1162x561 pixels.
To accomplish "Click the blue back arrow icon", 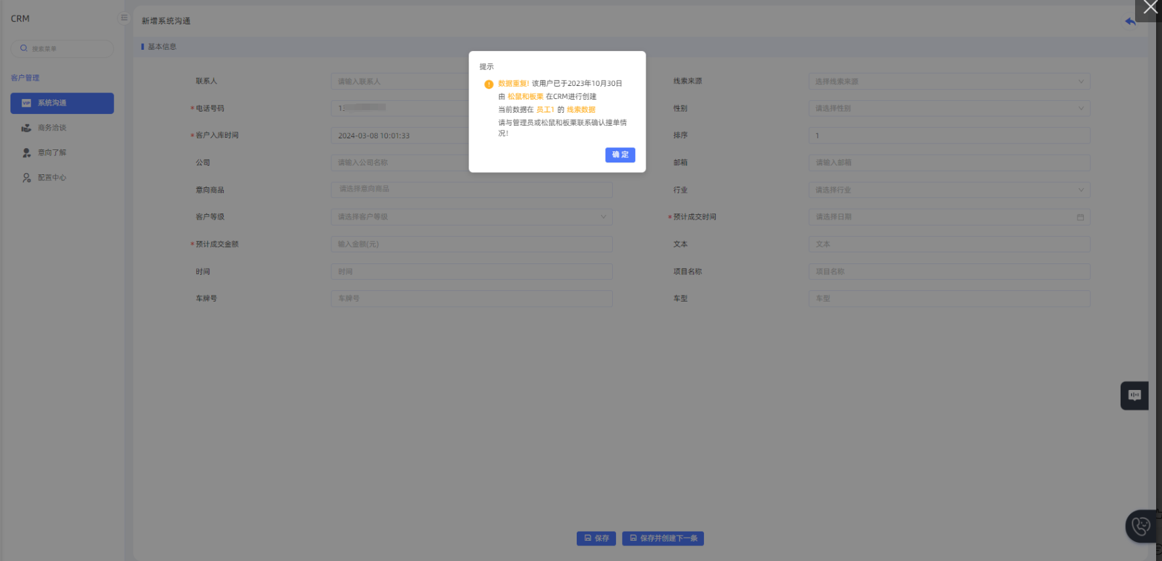I will pyautogui.click(x=1130, y=22).
